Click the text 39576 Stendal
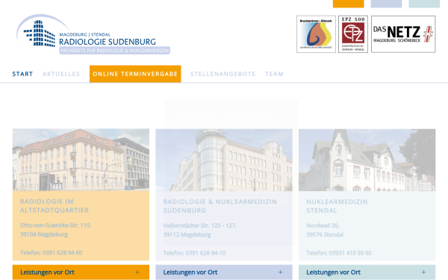Viewport: 448px width, 280px height. pyautogui.click(x=325, y=234)
